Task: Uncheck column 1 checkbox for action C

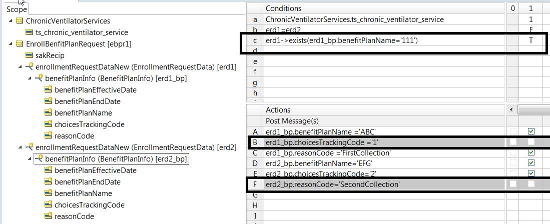Action: 531,152
